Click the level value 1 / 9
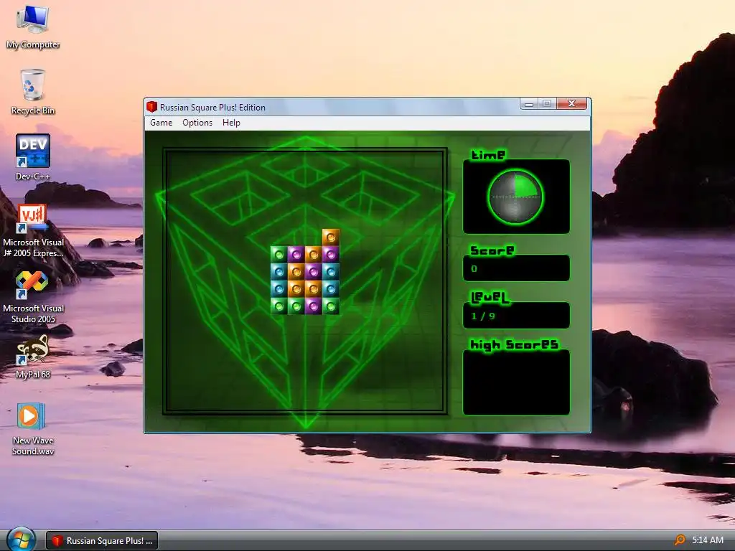 pos(483,316)
